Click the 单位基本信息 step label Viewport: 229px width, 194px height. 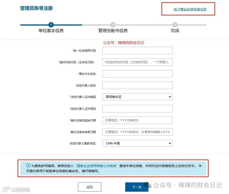(x=51, y=31)
